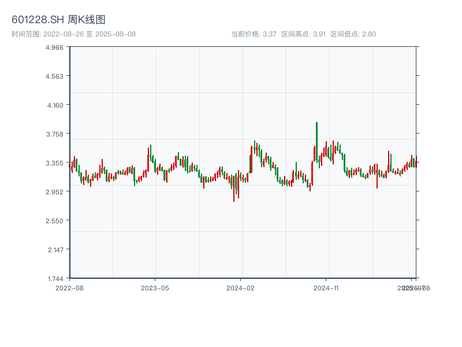Click the 2024-02 x-axis date label
Image resolution: width=462 pixels, height=347 pixels.
pos(241,287)
